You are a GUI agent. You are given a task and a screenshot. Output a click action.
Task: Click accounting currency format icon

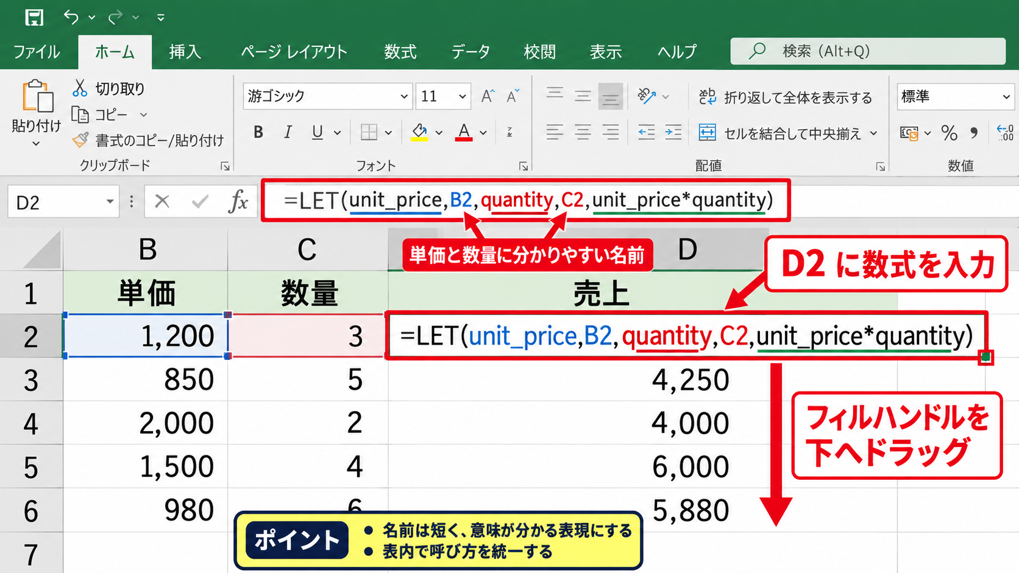[x=909, y=133]
